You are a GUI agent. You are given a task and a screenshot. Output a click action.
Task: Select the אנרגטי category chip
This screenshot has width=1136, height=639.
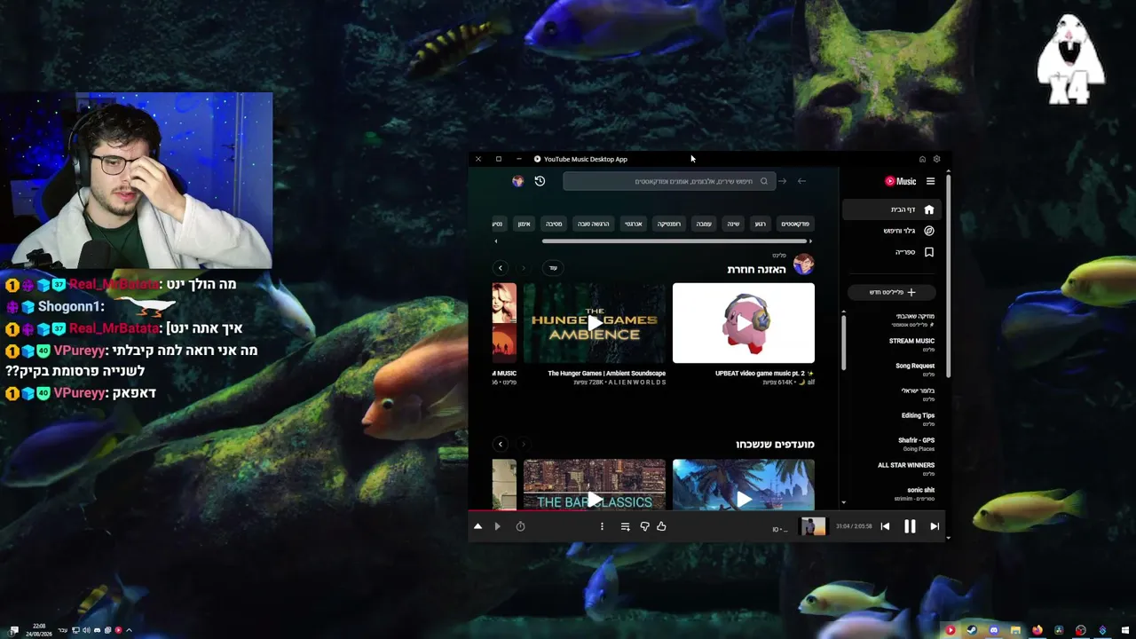(633, 224)
